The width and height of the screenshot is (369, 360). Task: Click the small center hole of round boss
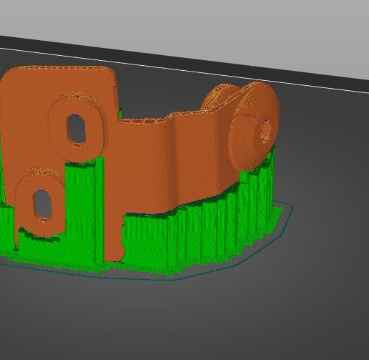[x=266, y=132]
